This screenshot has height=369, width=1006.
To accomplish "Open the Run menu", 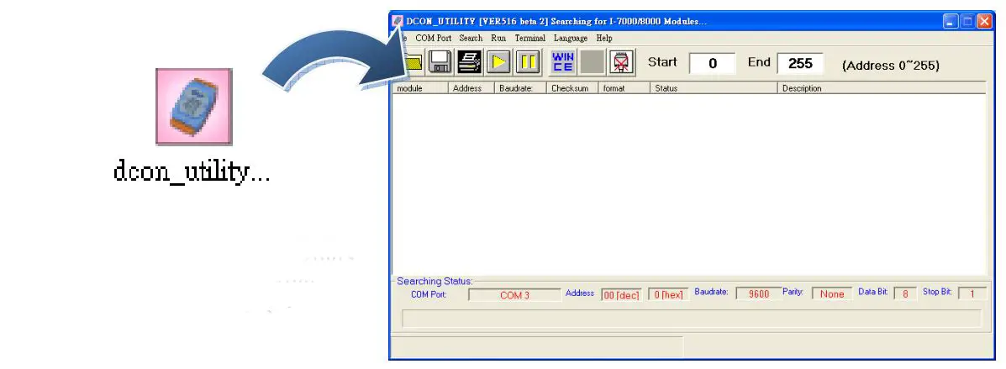I will point(498,38).
